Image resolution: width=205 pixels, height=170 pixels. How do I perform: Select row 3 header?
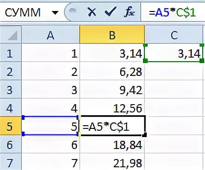(10, 90)
